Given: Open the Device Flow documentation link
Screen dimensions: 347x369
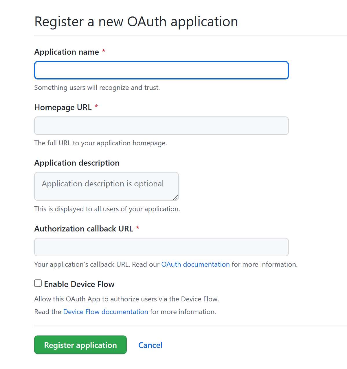Looking at the screenshot, I should coord(106,312).
